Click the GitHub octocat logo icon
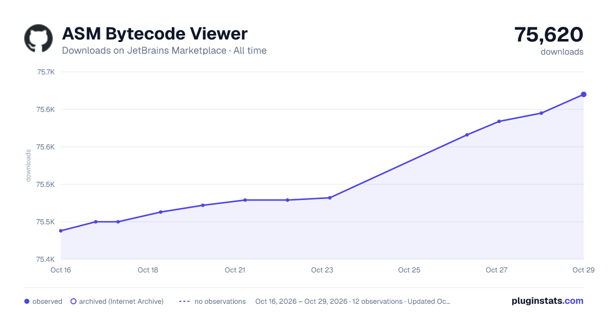Image resolution: width=608 pixels, height=319 pixels. (x=39, y=38)
